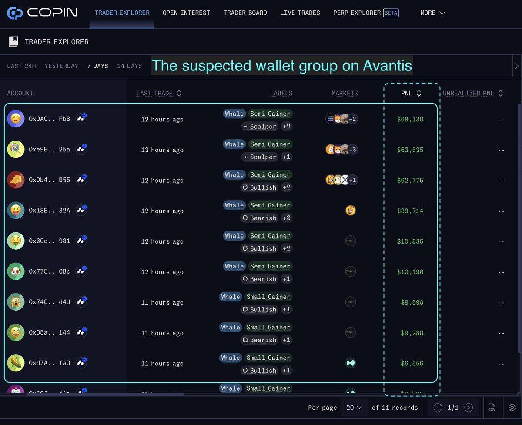The width and height of the screenshot is (522, 425).
Task: Sort by Unrealized PNL column
Action: (473, 93)
